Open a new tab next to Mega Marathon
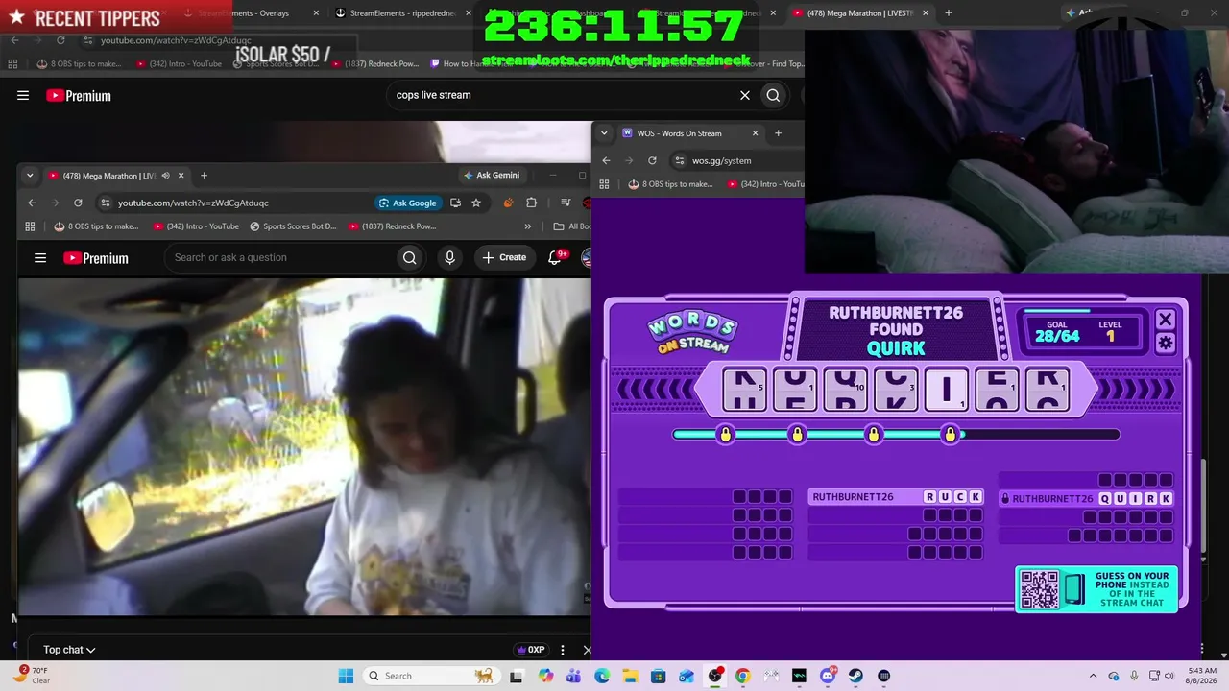This screenshot has width=1229, height=691. pyautogui.click(x=204, y=176)
